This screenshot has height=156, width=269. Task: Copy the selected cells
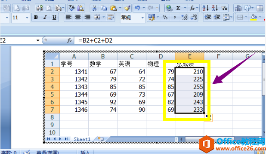[x=104, y=8]
